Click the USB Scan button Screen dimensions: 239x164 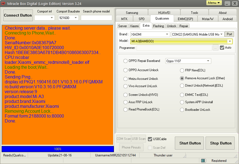(139, 139)
